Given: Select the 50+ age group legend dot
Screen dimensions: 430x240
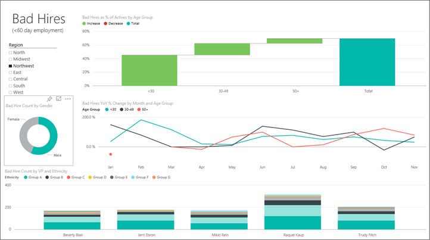Looking at the screenshot, I should coord(139,110).
